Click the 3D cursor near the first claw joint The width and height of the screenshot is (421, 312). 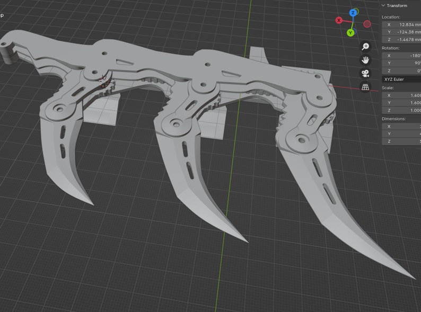point(103,81)
